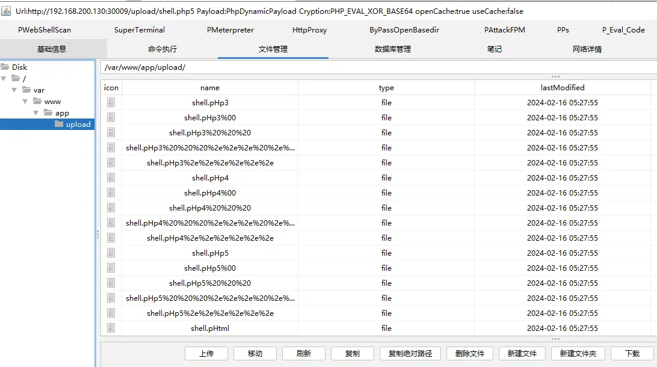Viewport: 657px width, 367px height.
Task: Click the file icon beside shell.pHp3%00
Action: (111, 118)
